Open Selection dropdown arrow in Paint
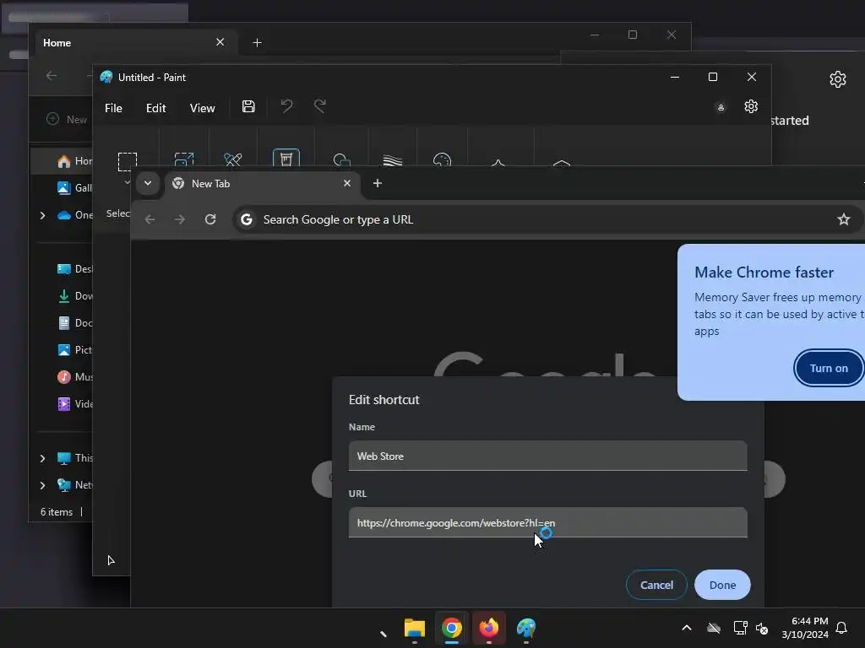Image resolution: width=865 pixels, height=648 pixels. (128, 182)
